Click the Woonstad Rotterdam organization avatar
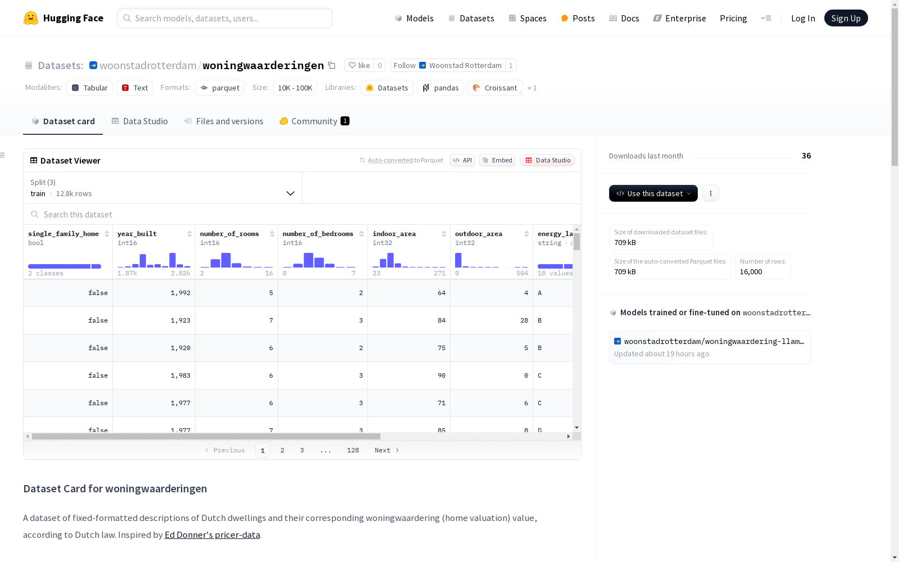 click(x=93, y=65)
